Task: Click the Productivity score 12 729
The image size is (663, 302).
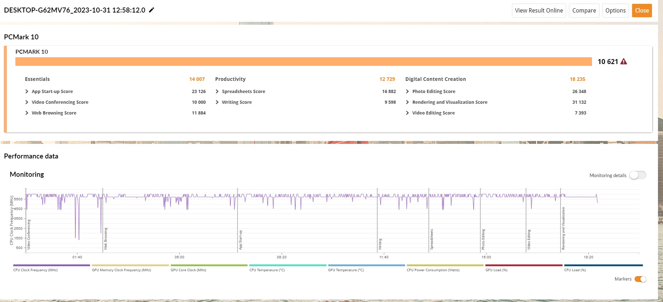Action: click(x=387, y=79)
